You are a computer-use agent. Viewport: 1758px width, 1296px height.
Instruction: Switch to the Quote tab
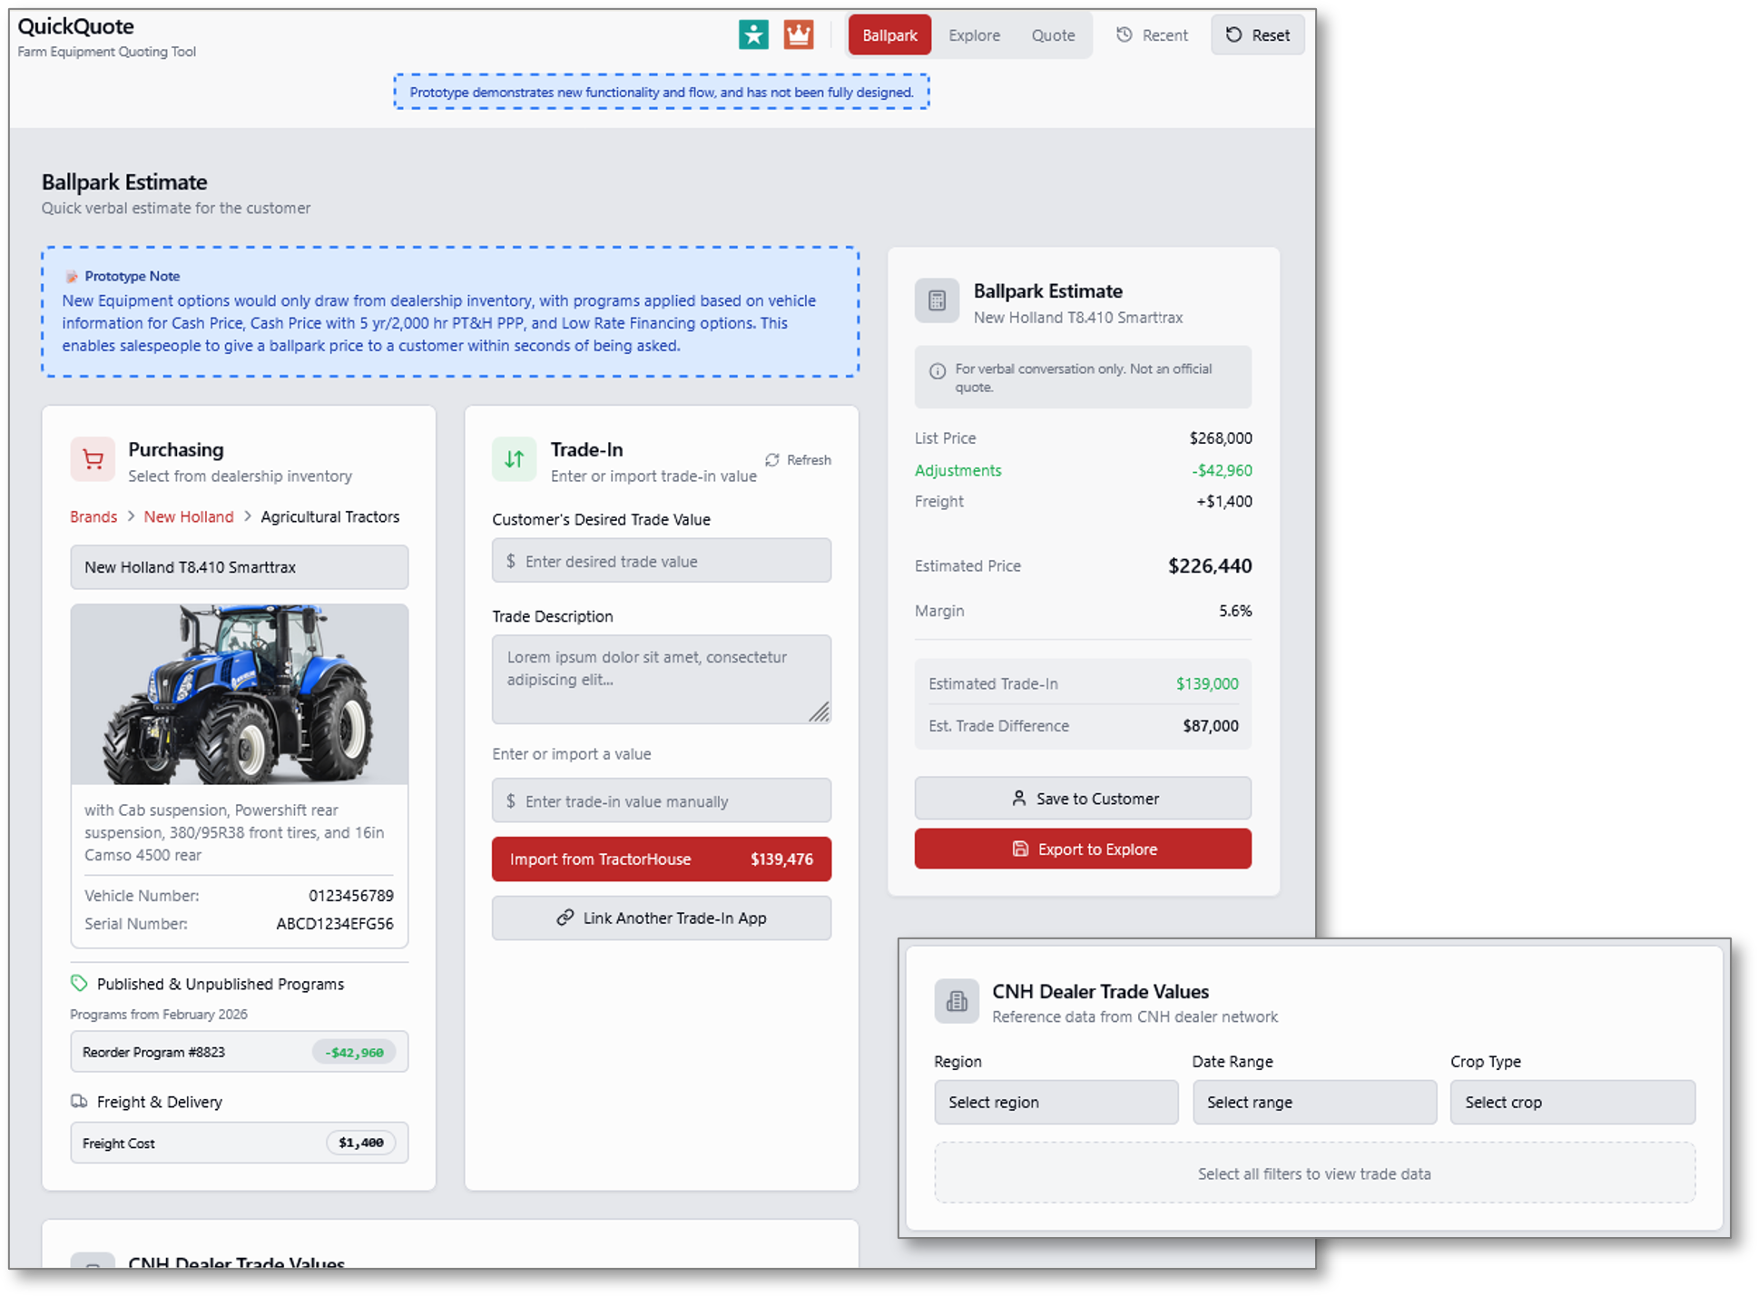coord(1053,35)
